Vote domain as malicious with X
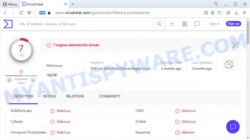 tap(9, 80)
